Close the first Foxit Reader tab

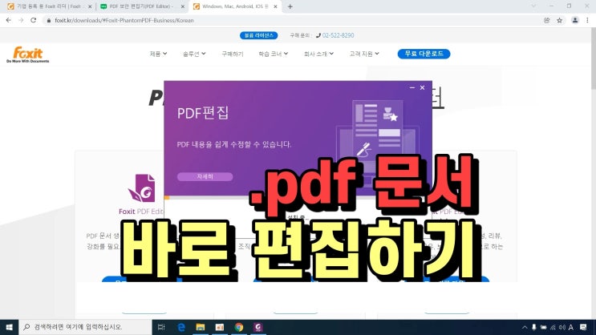[x=90, y=6]
